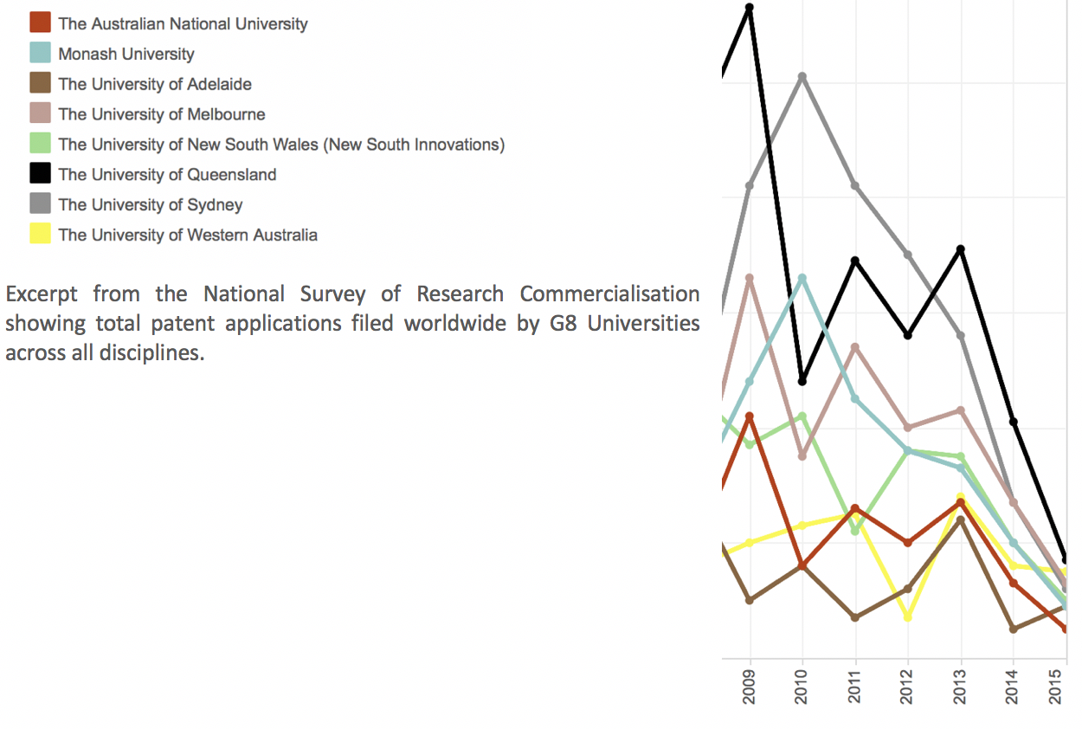
Task: Click the 2014 axis label
Action: click(1014, 687)
